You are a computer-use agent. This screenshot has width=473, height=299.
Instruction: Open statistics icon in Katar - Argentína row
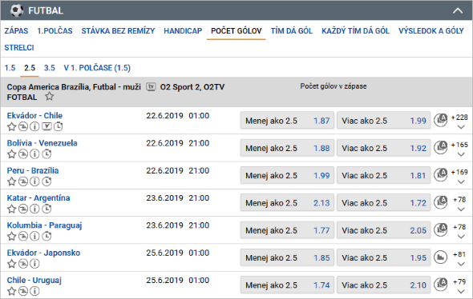pyautogui.click(x=440, y=202)
